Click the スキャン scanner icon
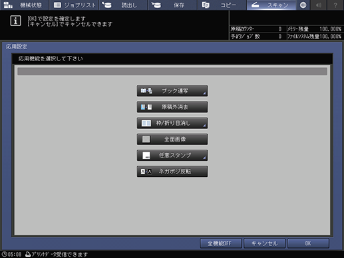 pyautogui.click(x=255, y=5)
